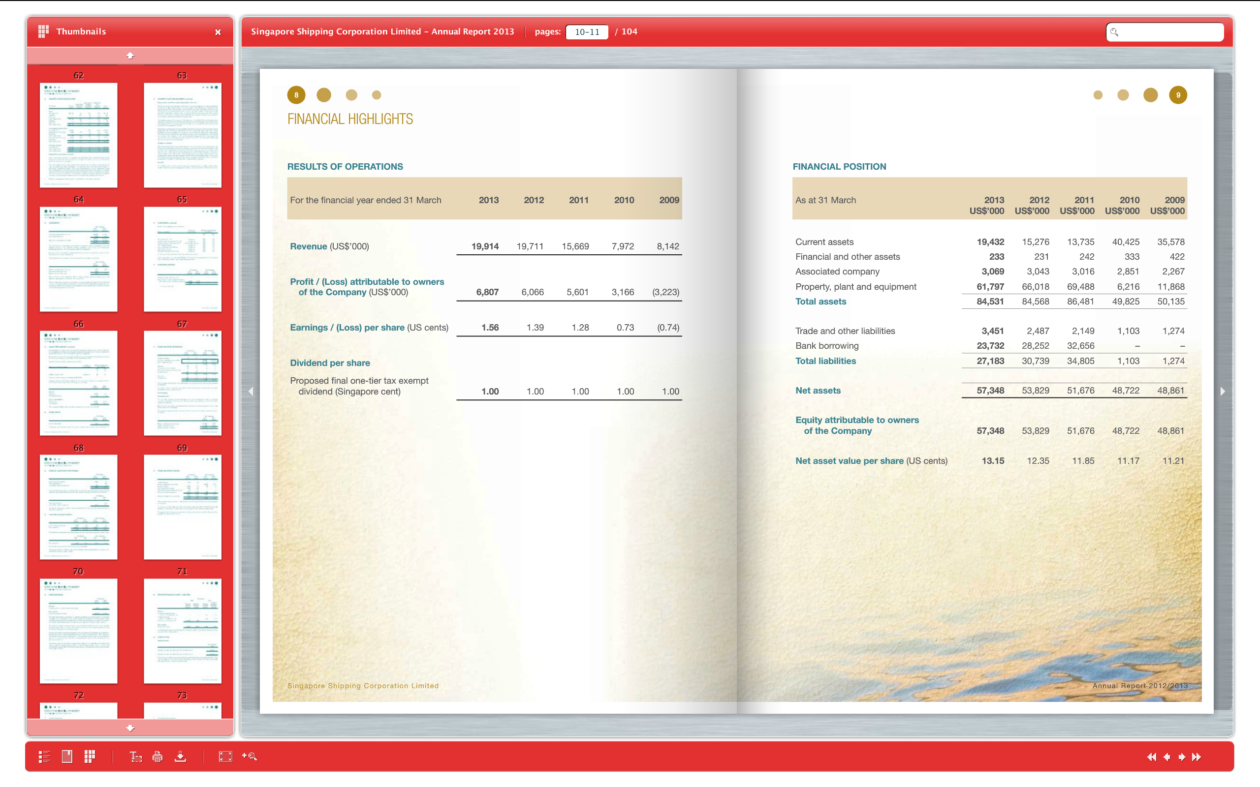Jump to the first page
This screenshot has height=787, width=1260.
[x=1152, y=757]
